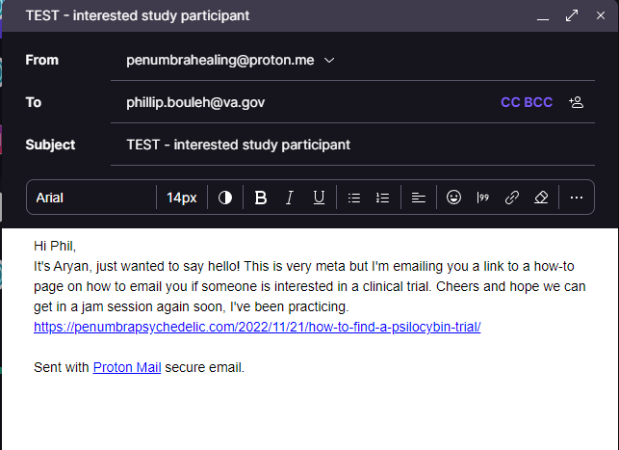Insert an unordered bullet list
The height and width of the screenshot is (450, 619).
(353, 198)
